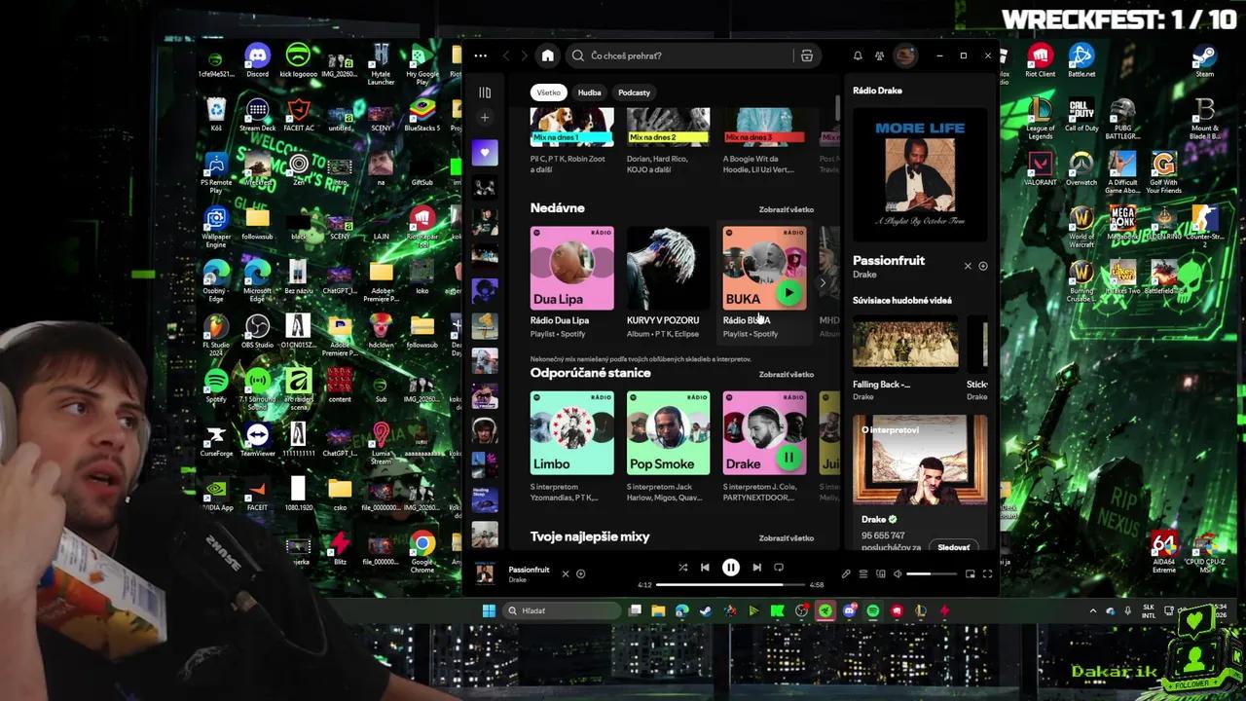
Task: Toggle shuffle playback
Action: (x=682, y=568)
